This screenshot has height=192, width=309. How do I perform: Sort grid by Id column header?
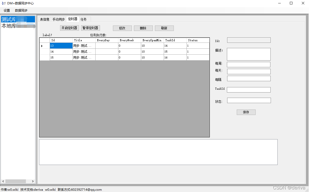tap(61, 40)
